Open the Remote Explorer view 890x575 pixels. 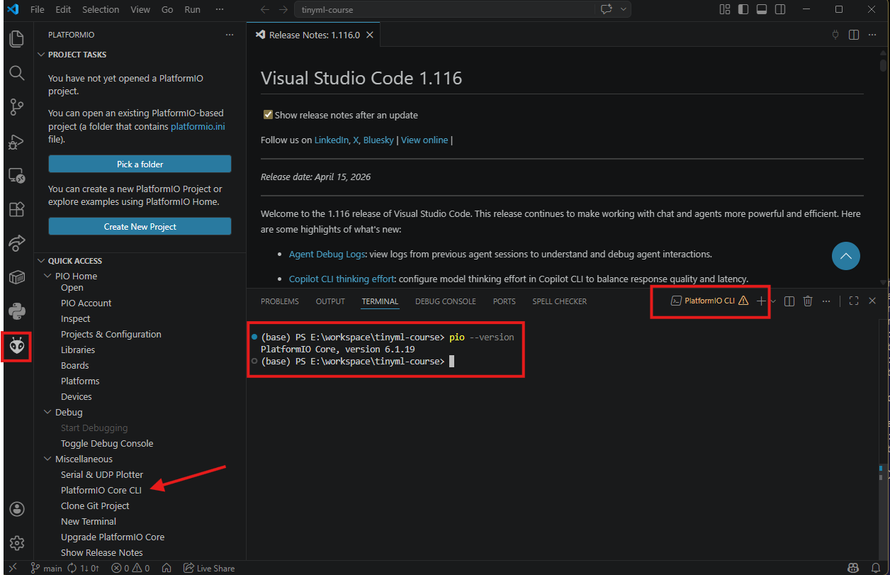17,175
